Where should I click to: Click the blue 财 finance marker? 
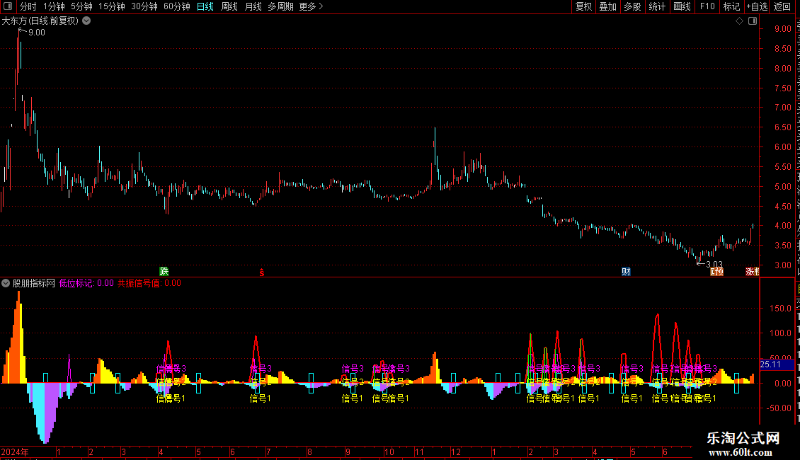pyautogui.click(x=626, y=271)
